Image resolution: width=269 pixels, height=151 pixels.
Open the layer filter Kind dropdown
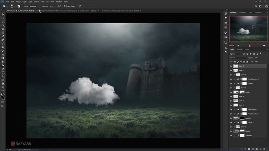pos(235,54)
